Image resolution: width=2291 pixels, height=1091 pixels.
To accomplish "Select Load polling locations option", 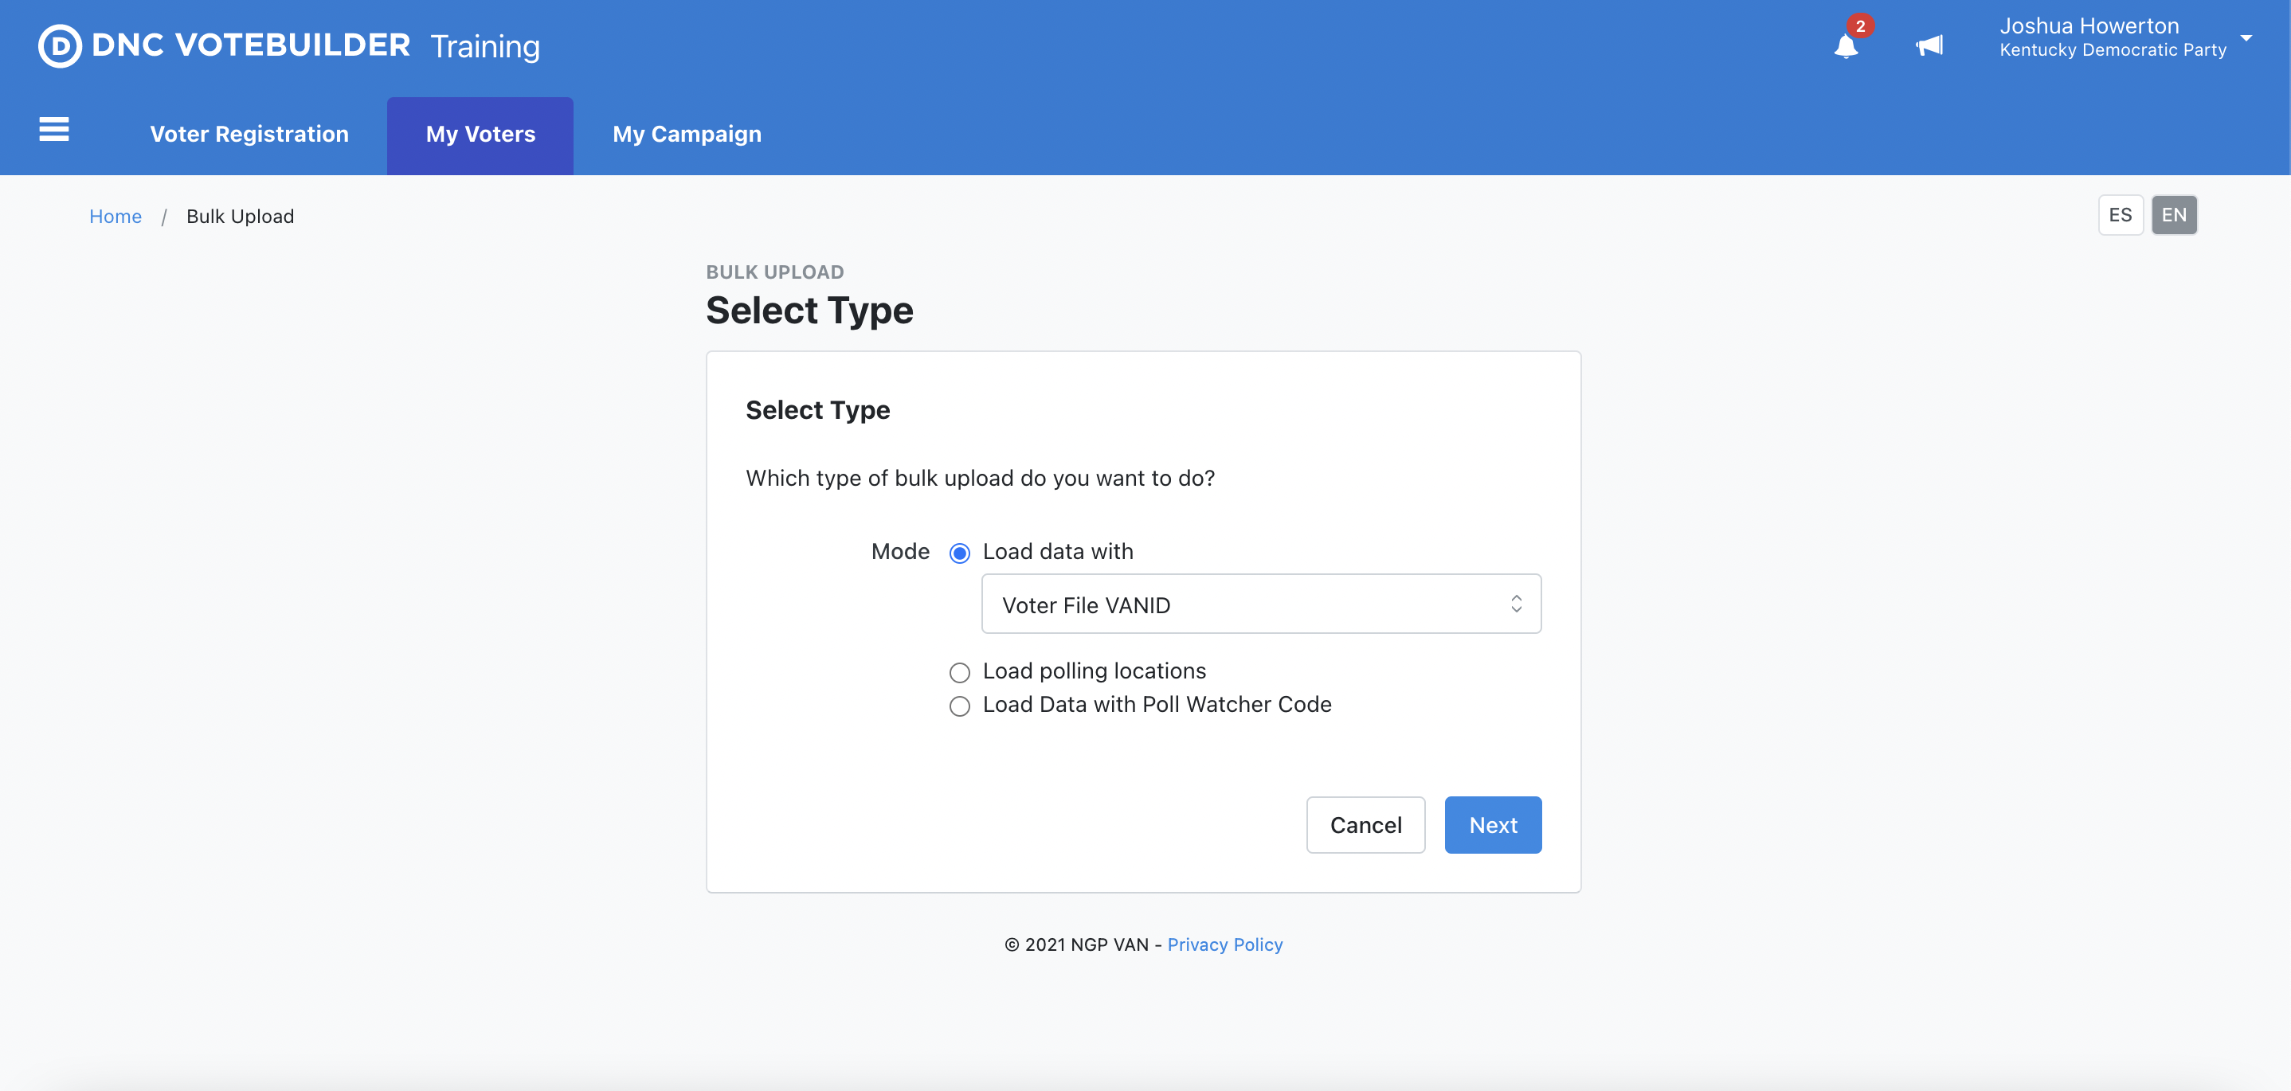I will click(959, 672).
